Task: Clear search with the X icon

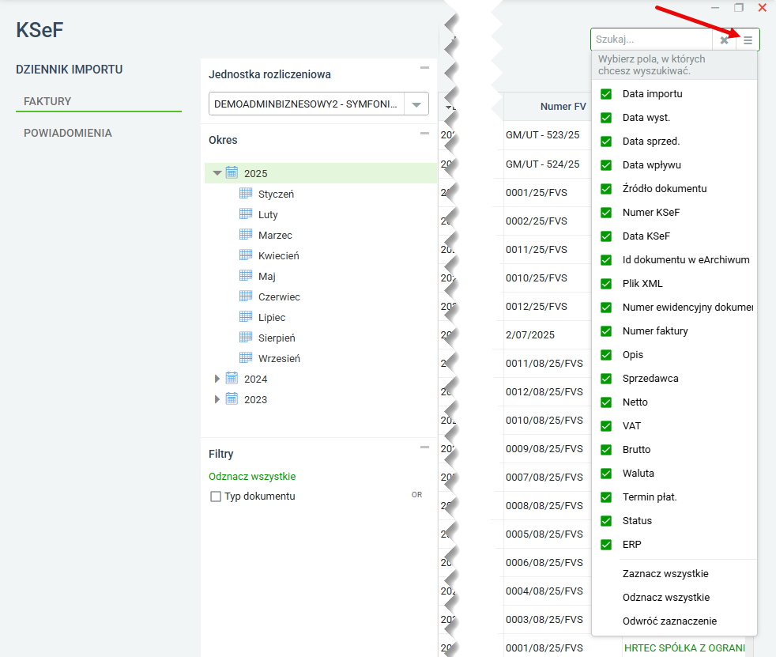Action: click(x=724, y=40)
